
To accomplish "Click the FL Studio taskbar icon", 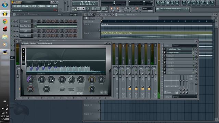I will coord(5,14).
